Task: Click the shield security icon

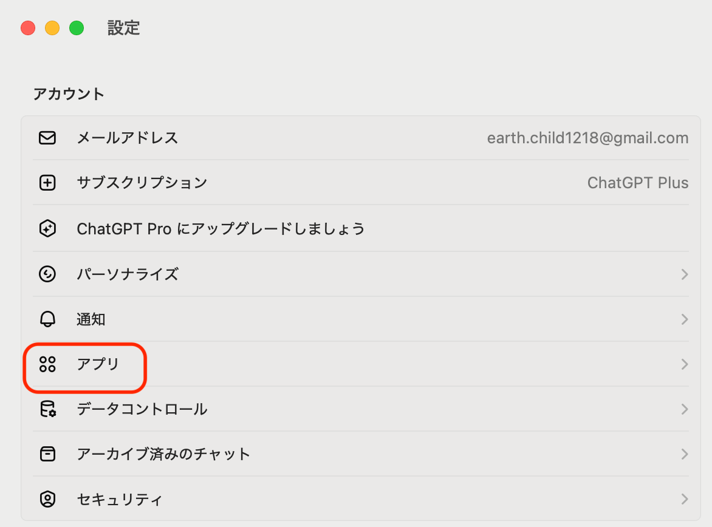Action: pos(47,499)
